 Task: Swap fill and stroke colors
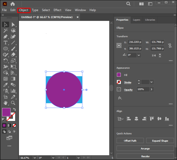[x=14, y=109]
